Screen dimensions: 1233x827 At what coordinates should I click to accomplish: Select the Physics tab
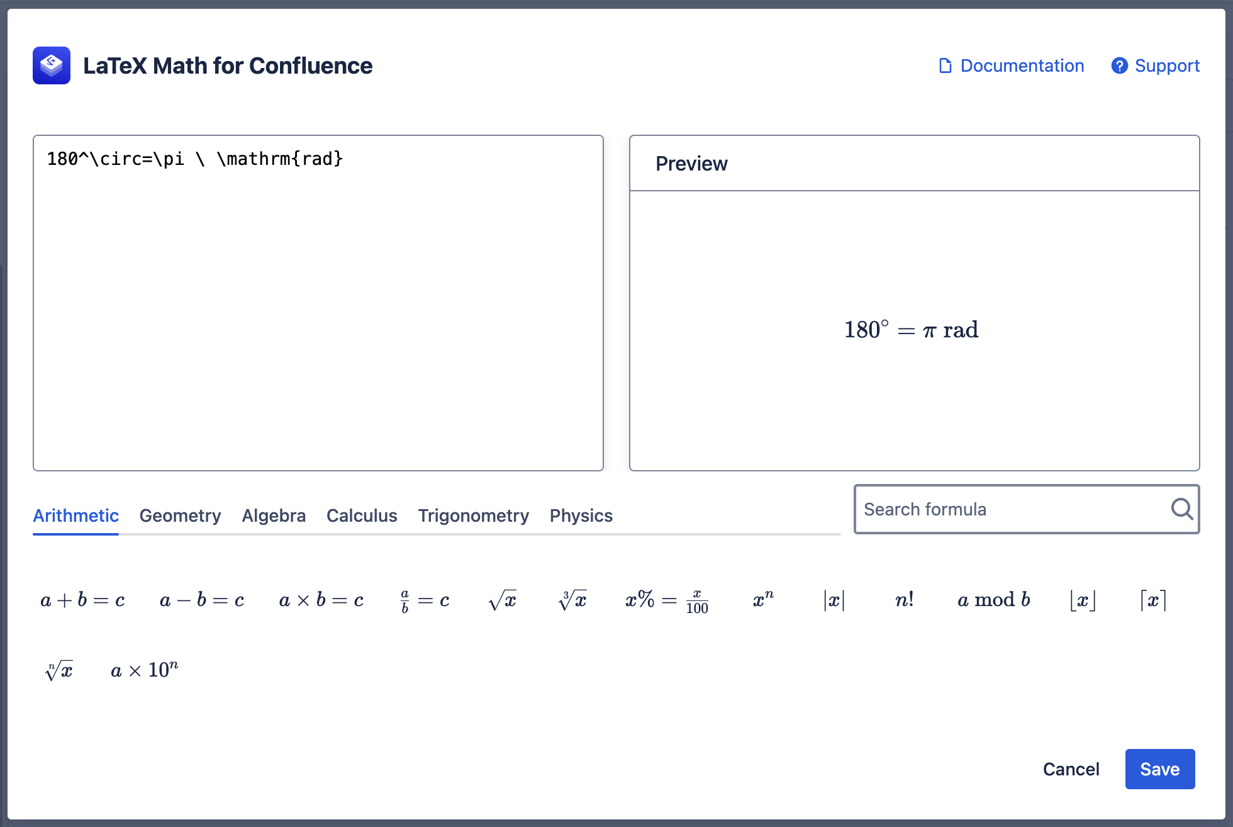[581, 515]
